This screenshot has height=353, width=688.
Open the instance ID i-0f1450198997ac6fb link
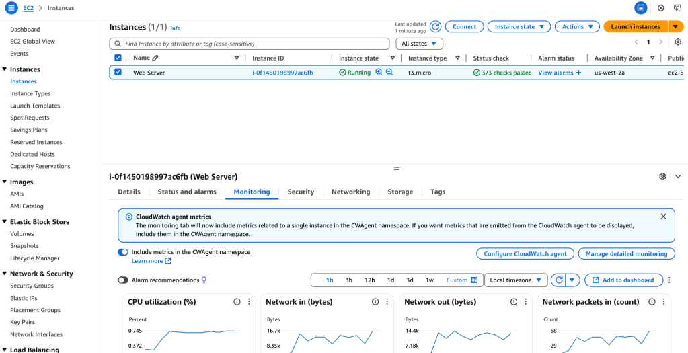[282, 73]
